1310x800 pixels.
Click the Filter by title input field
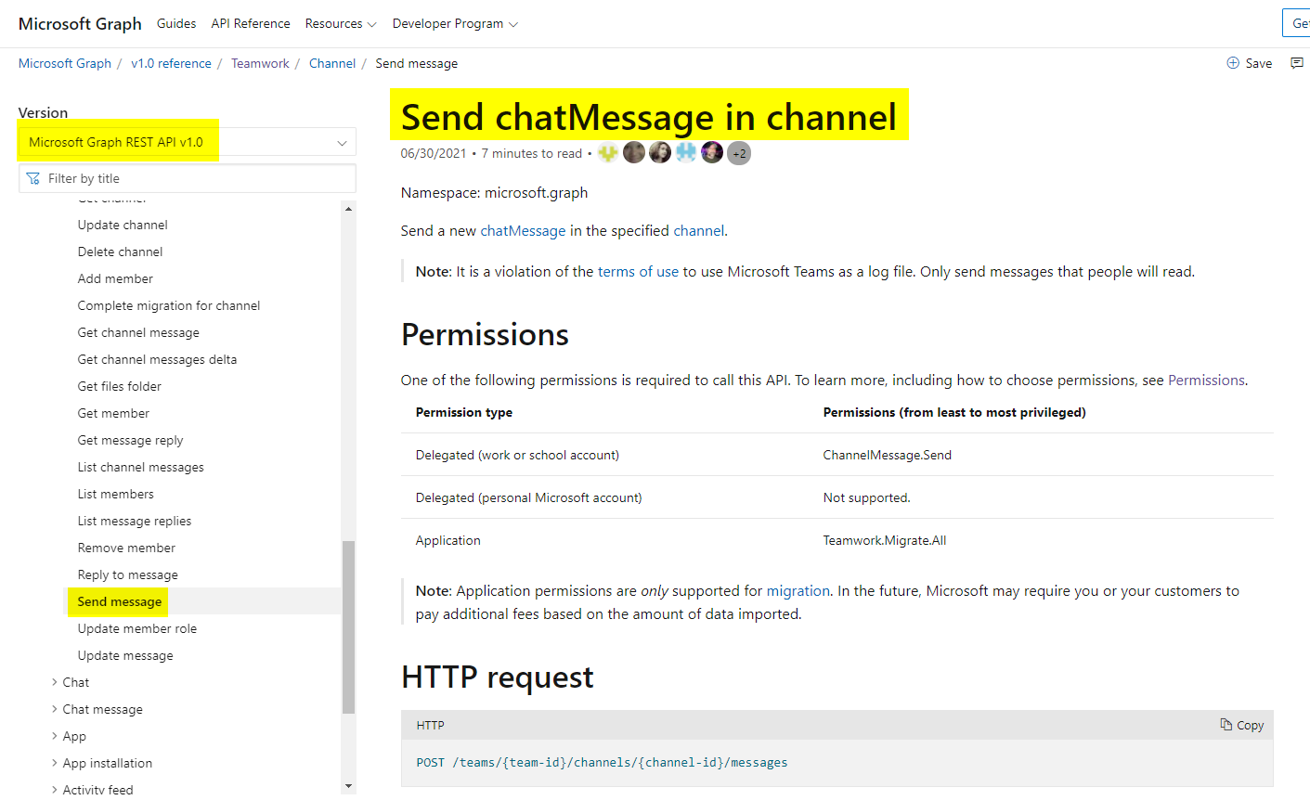(188, 178)
